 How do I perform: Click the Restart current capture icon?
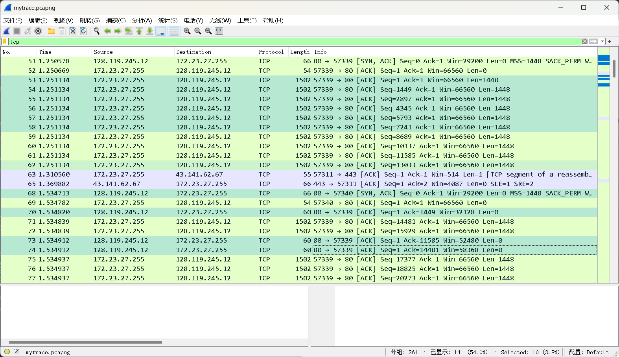(28, 31)
